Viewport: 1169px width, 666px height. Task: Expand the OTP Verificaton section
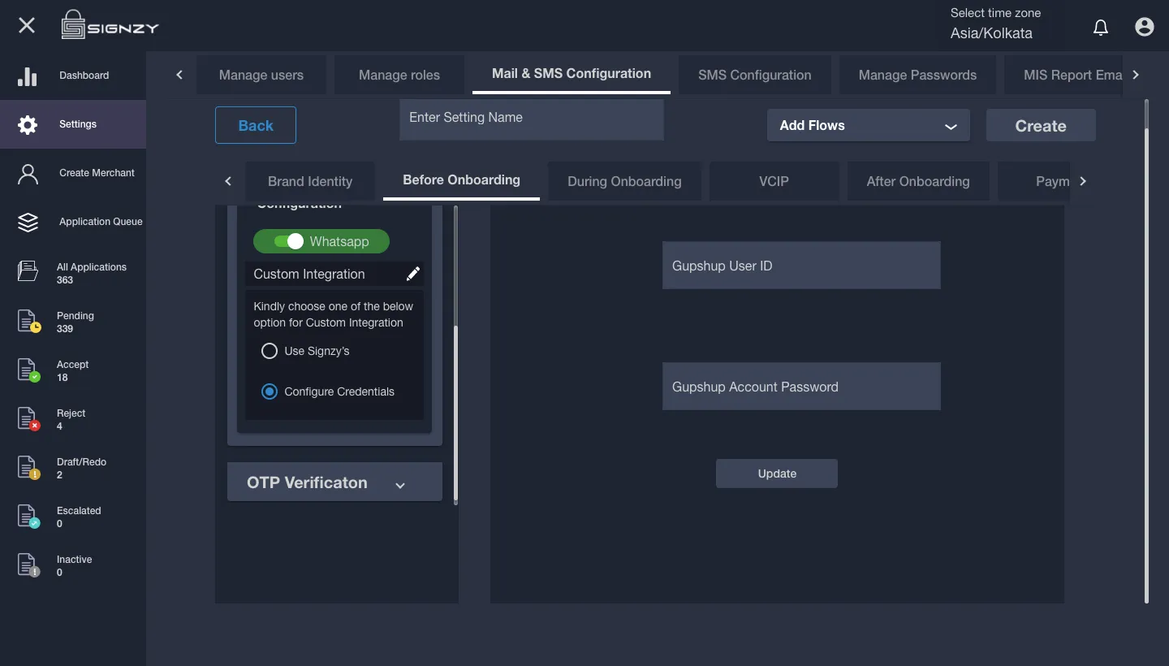(334, 482)
